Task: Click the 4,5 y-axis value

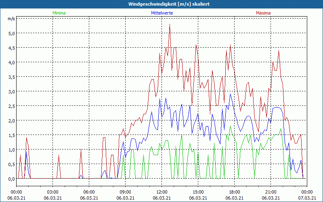Action: click(12, 48)
